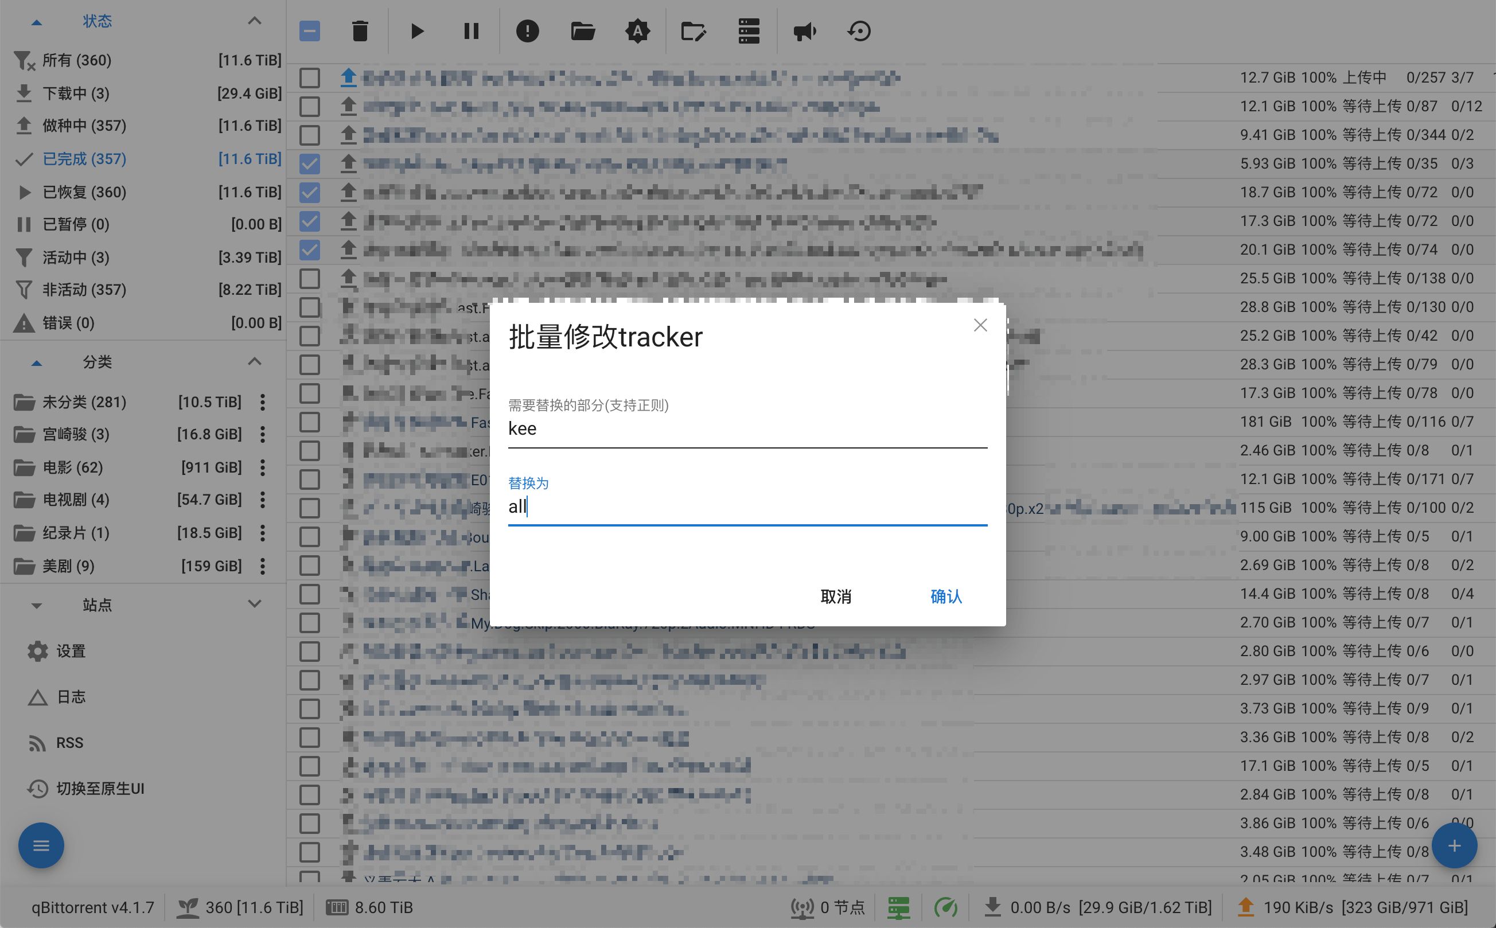This screenshot has width=1496, height=928.
Task: Click the reannounce megaphone icon
Action: pos(804,31)
